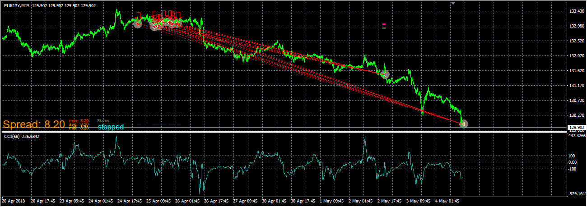Click the 1 May 09:45 time label
This screenshot has height=207, width=587.
pyautogui.click(x=331, y=201)
